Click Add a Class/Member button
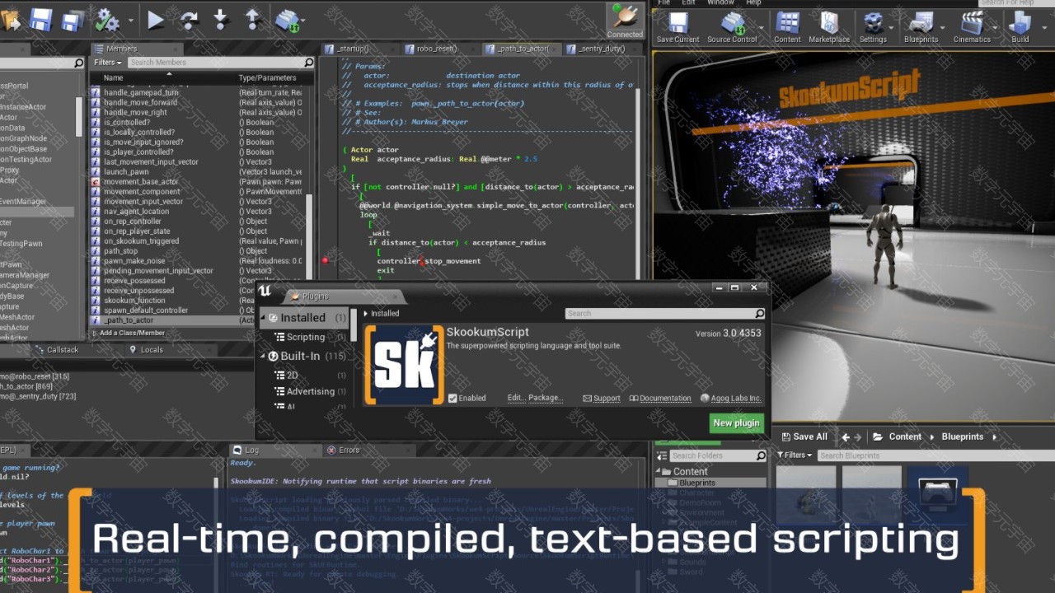 click(x=132, y=333)
